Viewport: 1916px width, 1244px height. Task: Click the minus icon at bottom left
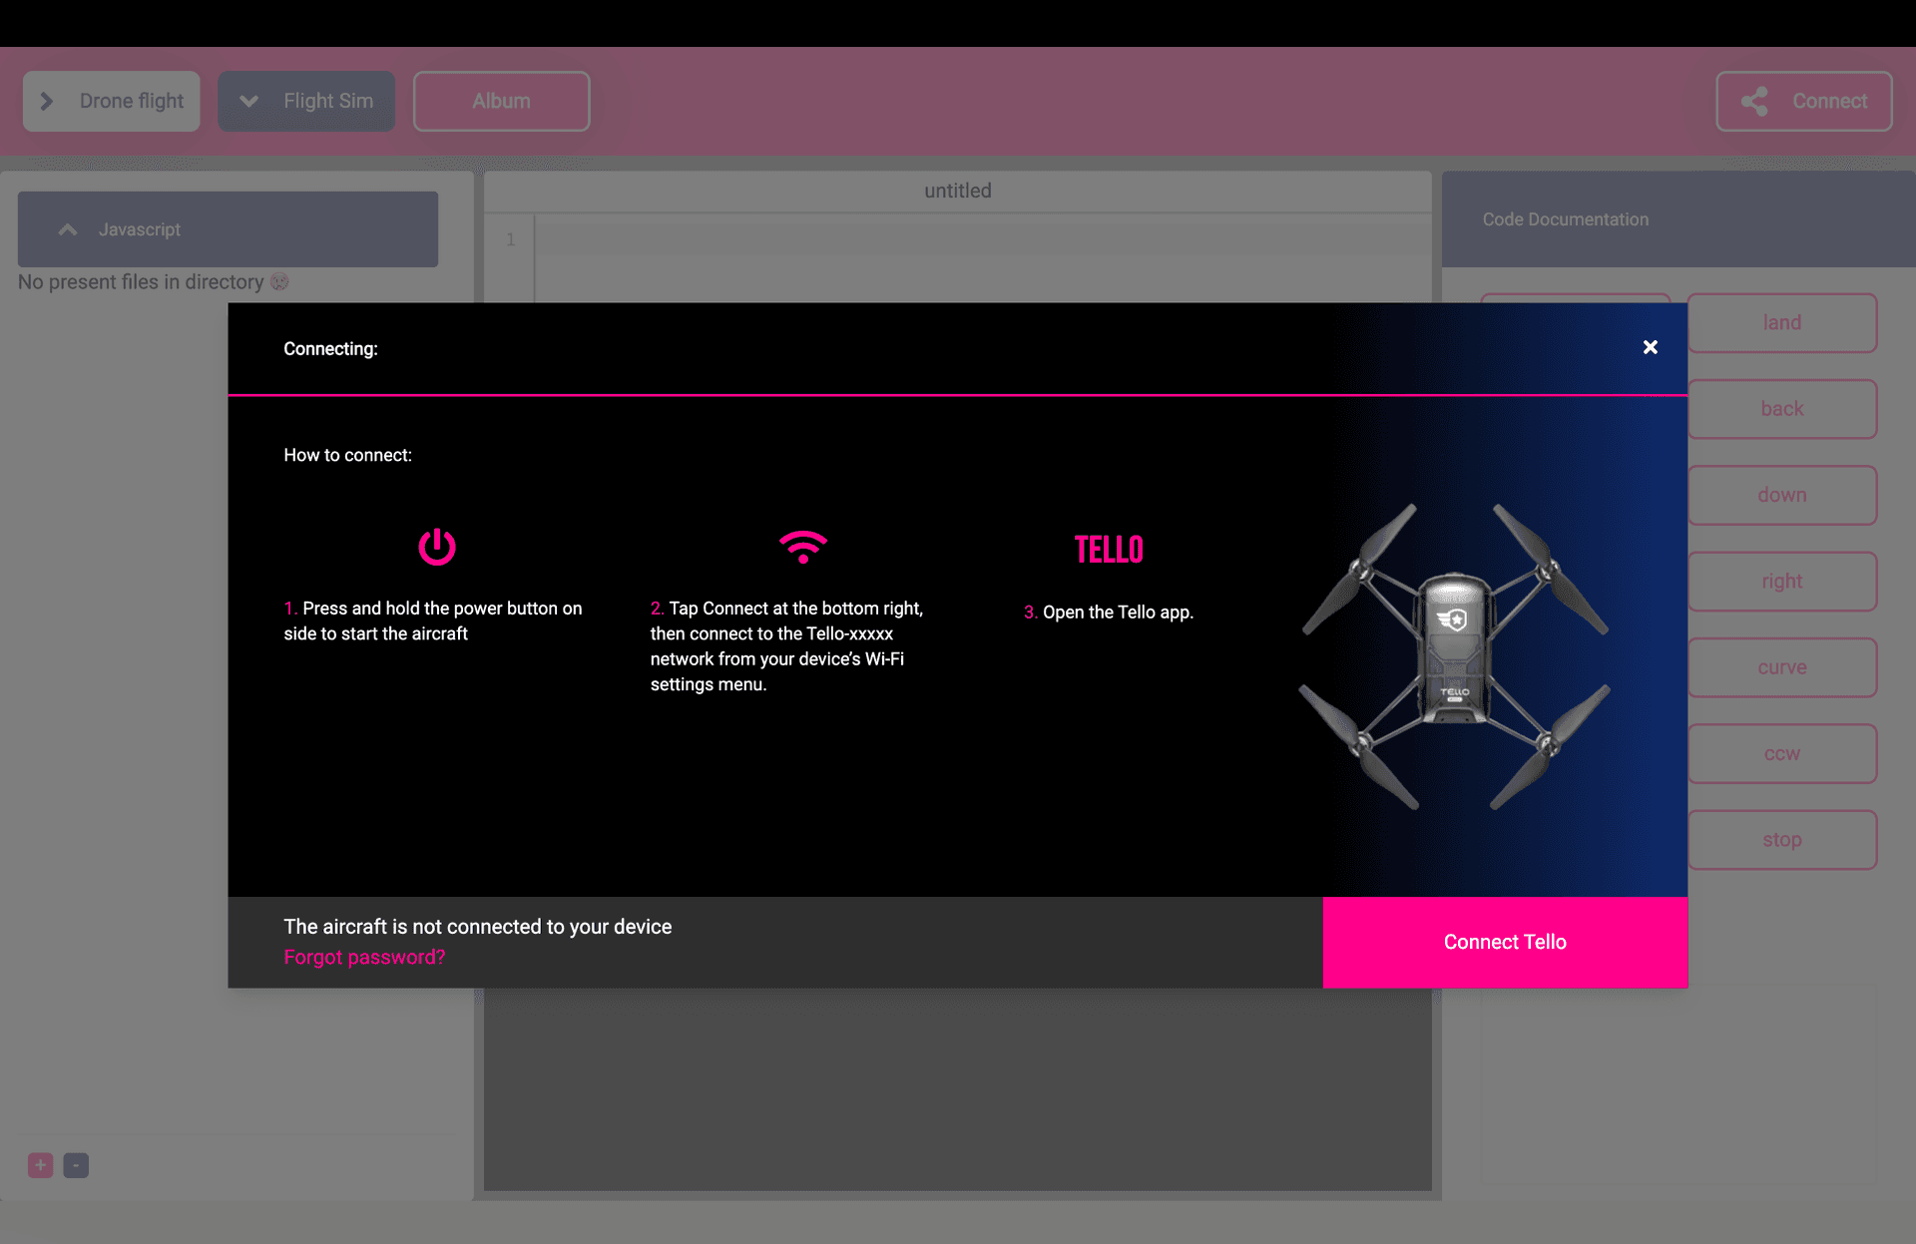click(76, 1165)
